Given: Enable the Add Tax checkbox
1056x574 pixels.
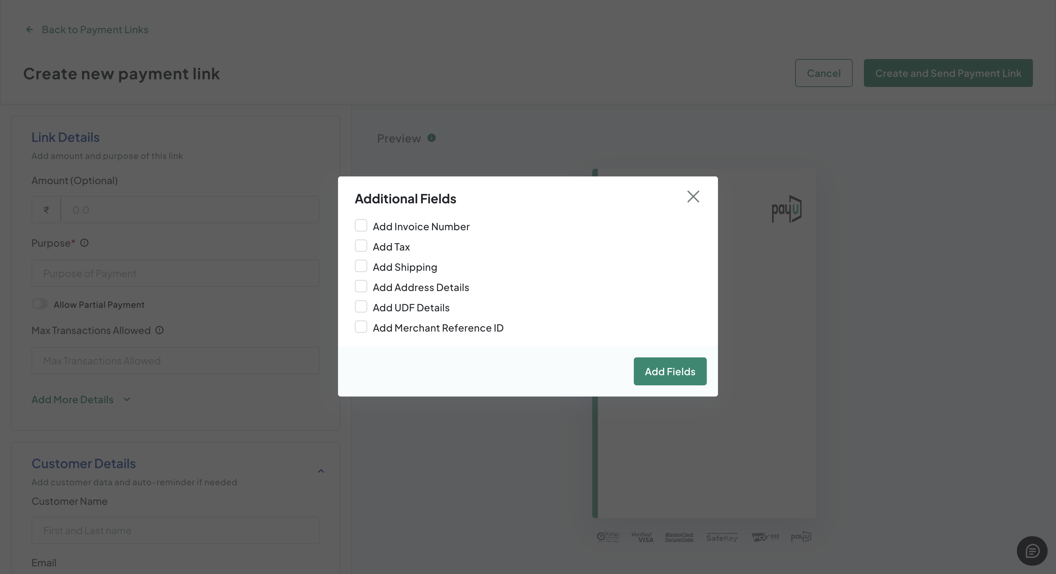Looking at the screenshot, I should point(361,246).
